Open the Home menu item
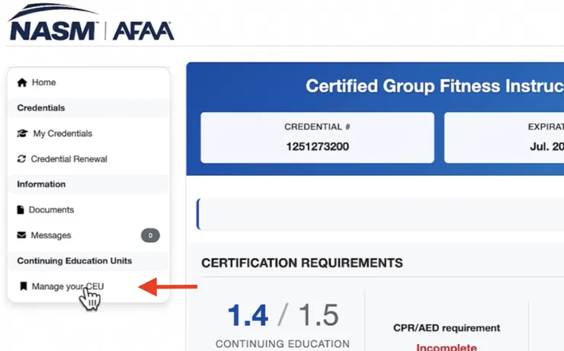Image resolution: width=564 pixels, height=351 pixels. [43, 82]
